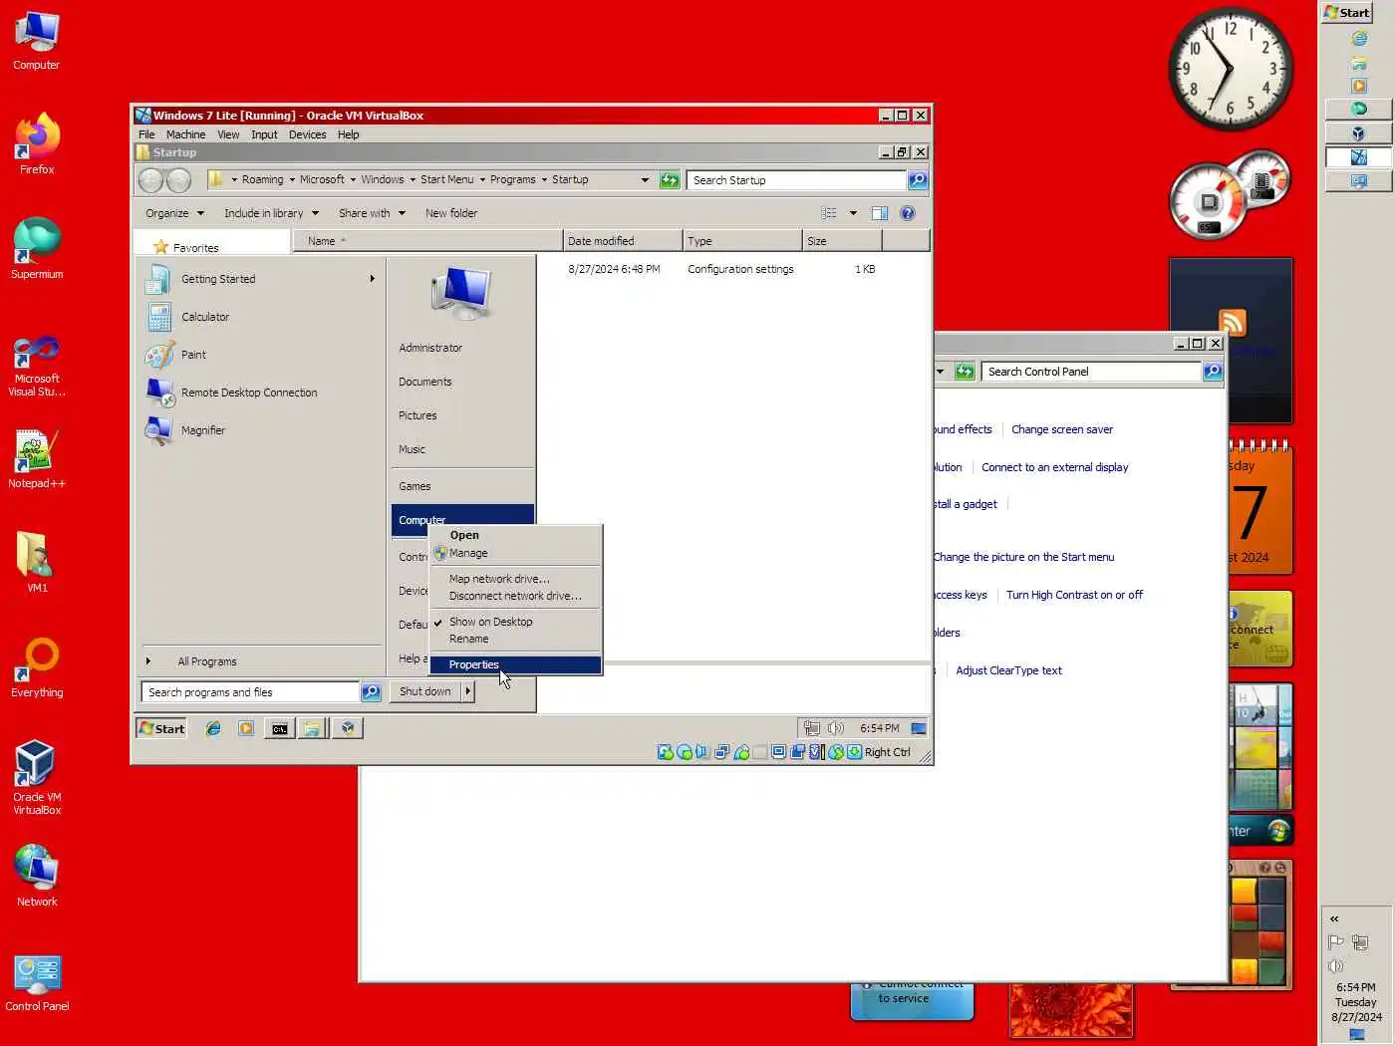Open the Help question mark in Startup window

(x=907, y=213)
